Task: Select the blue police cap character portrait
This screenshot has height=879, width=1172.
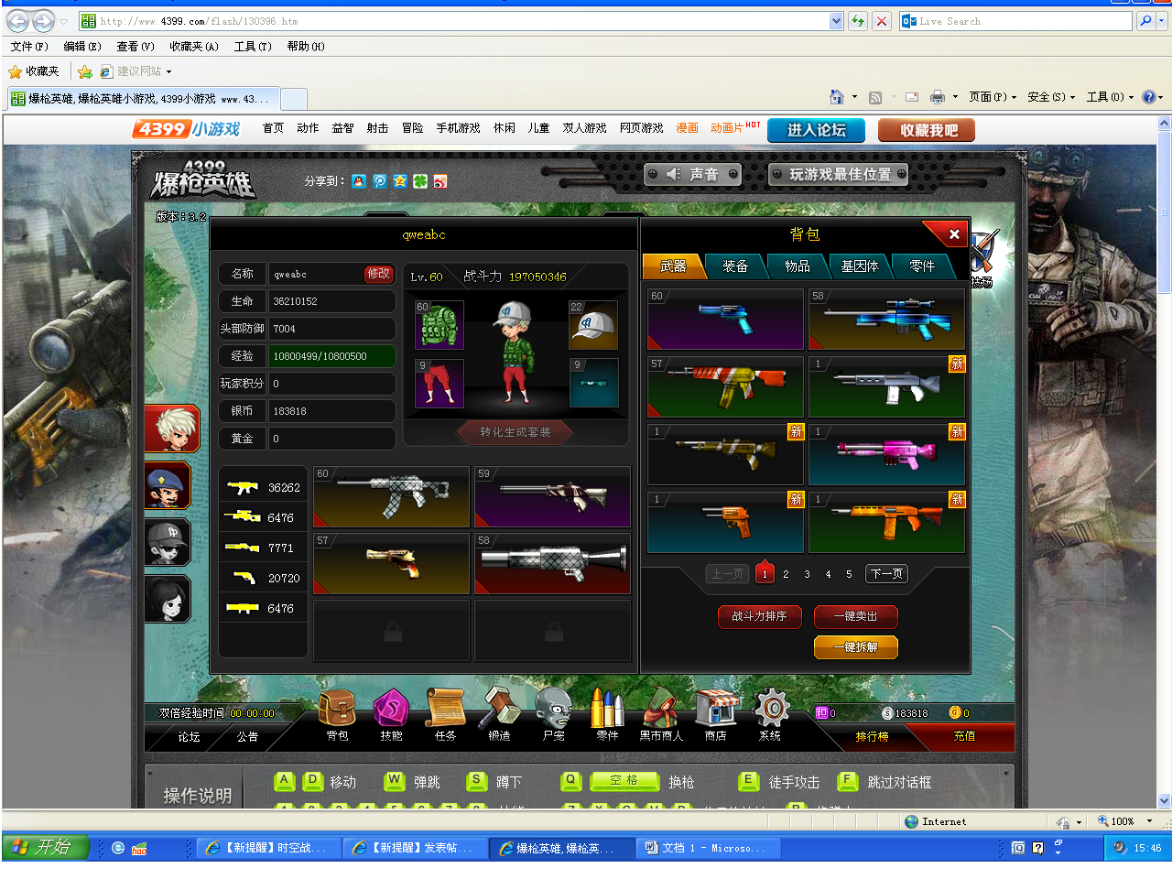Action: click(168, 485)
